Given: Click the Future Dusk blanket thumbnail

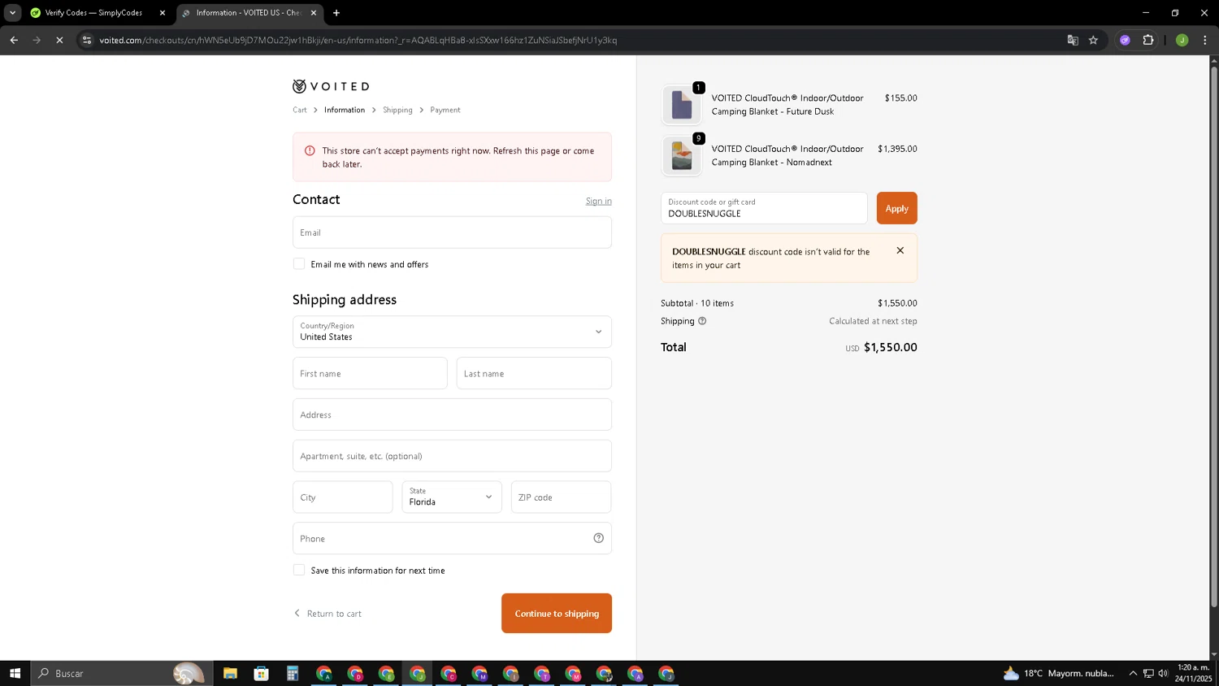Looking at the screenshot, I should (681, 105).
